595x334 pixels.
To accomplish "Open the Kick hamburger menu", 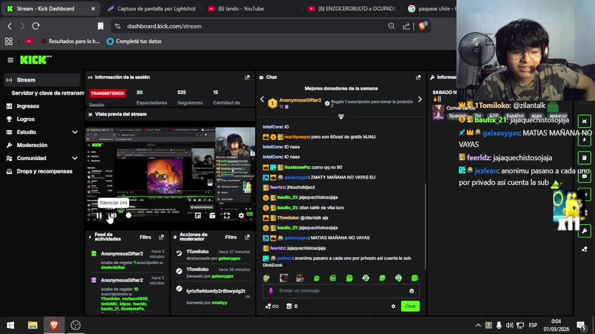I will click(x=10, y=60).
